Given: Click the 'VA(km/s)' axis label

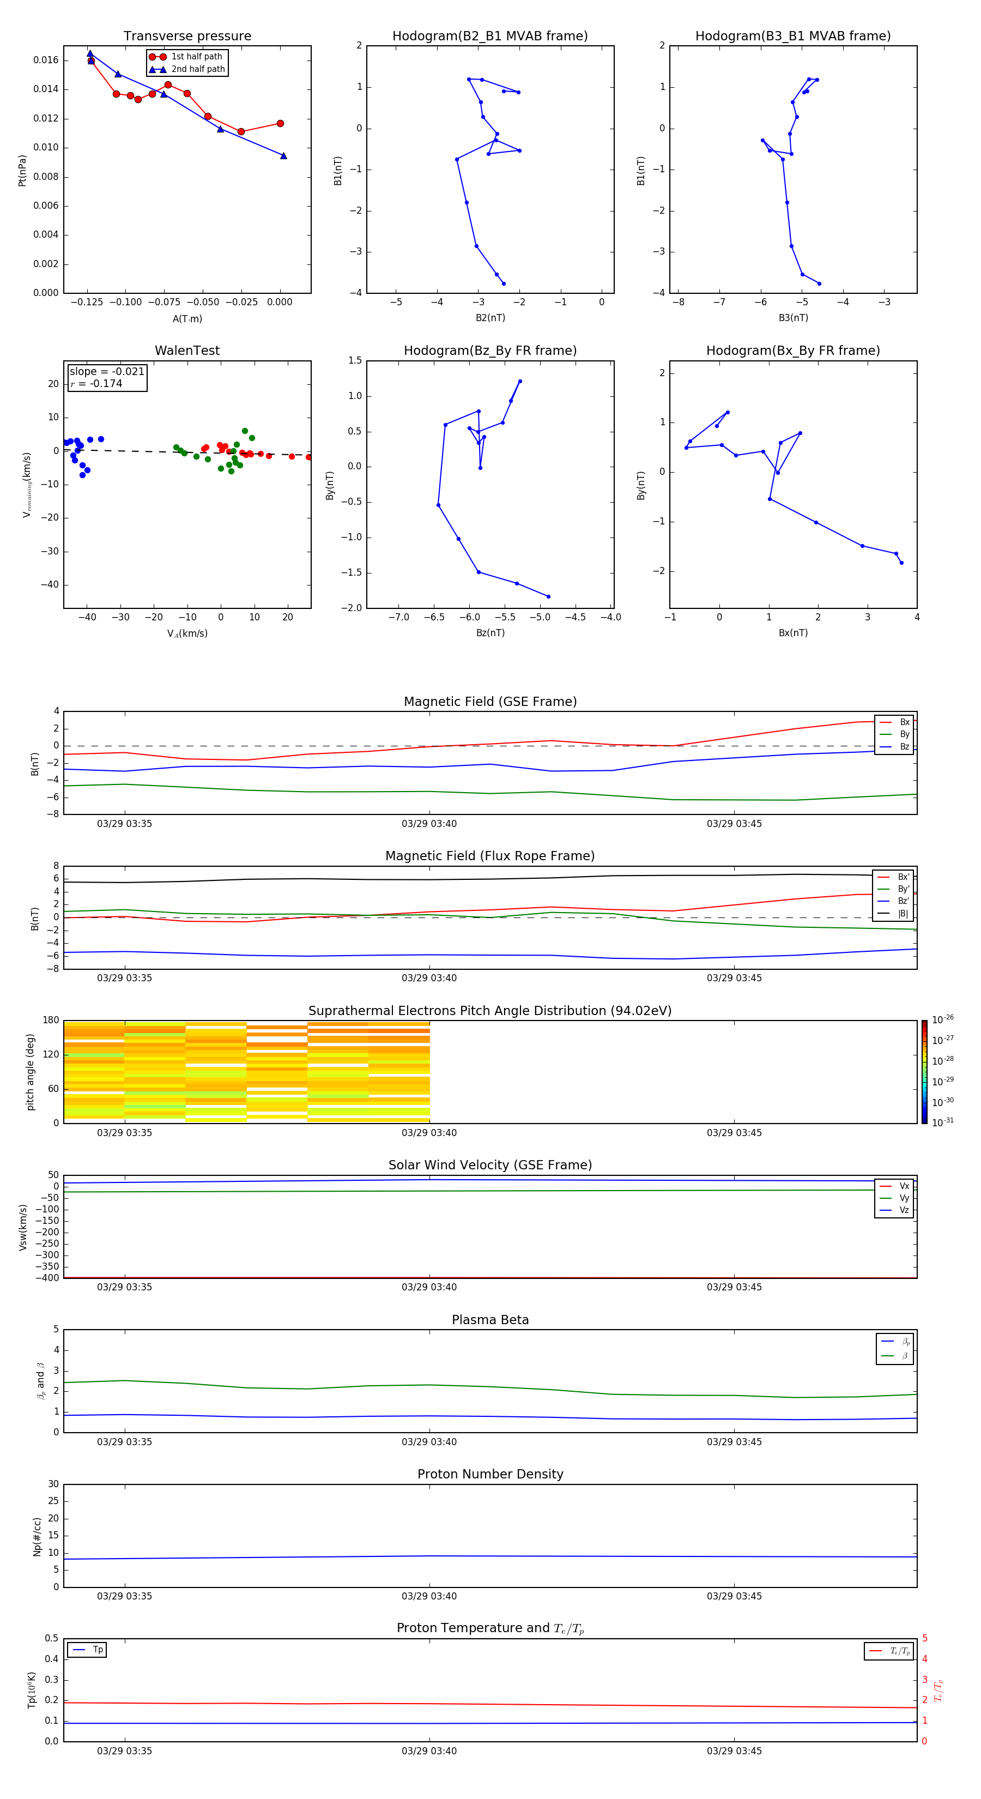Looking at the screenshot, I should pos(187,633).
